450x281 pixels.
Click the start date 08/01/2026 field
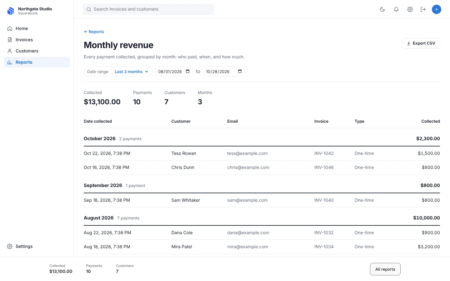click(x=174, y=71)
